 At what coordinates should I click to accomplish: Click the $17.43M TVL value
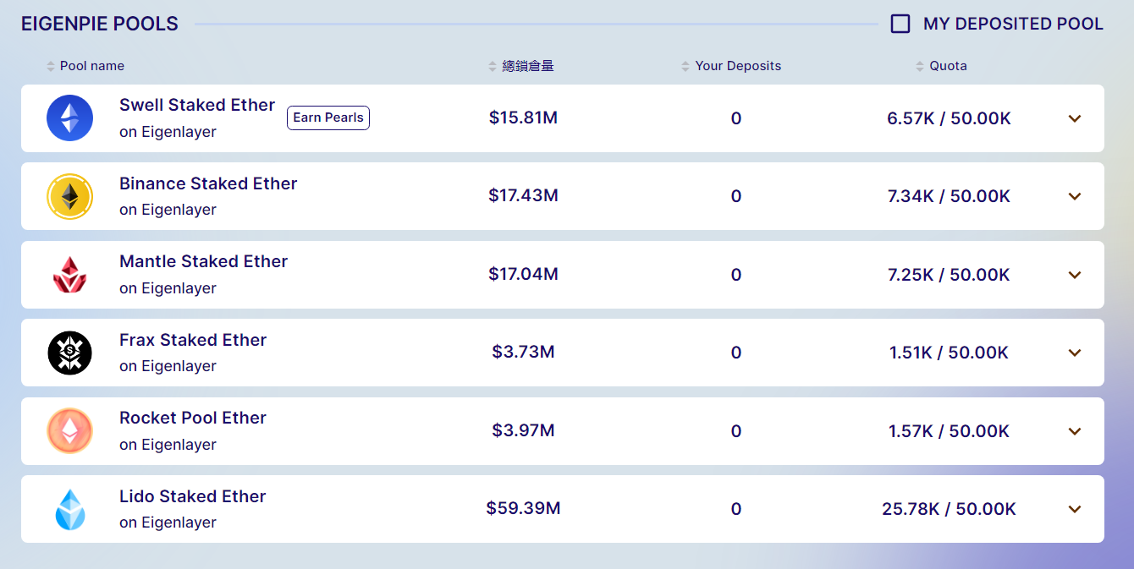[x=523, y=196]
